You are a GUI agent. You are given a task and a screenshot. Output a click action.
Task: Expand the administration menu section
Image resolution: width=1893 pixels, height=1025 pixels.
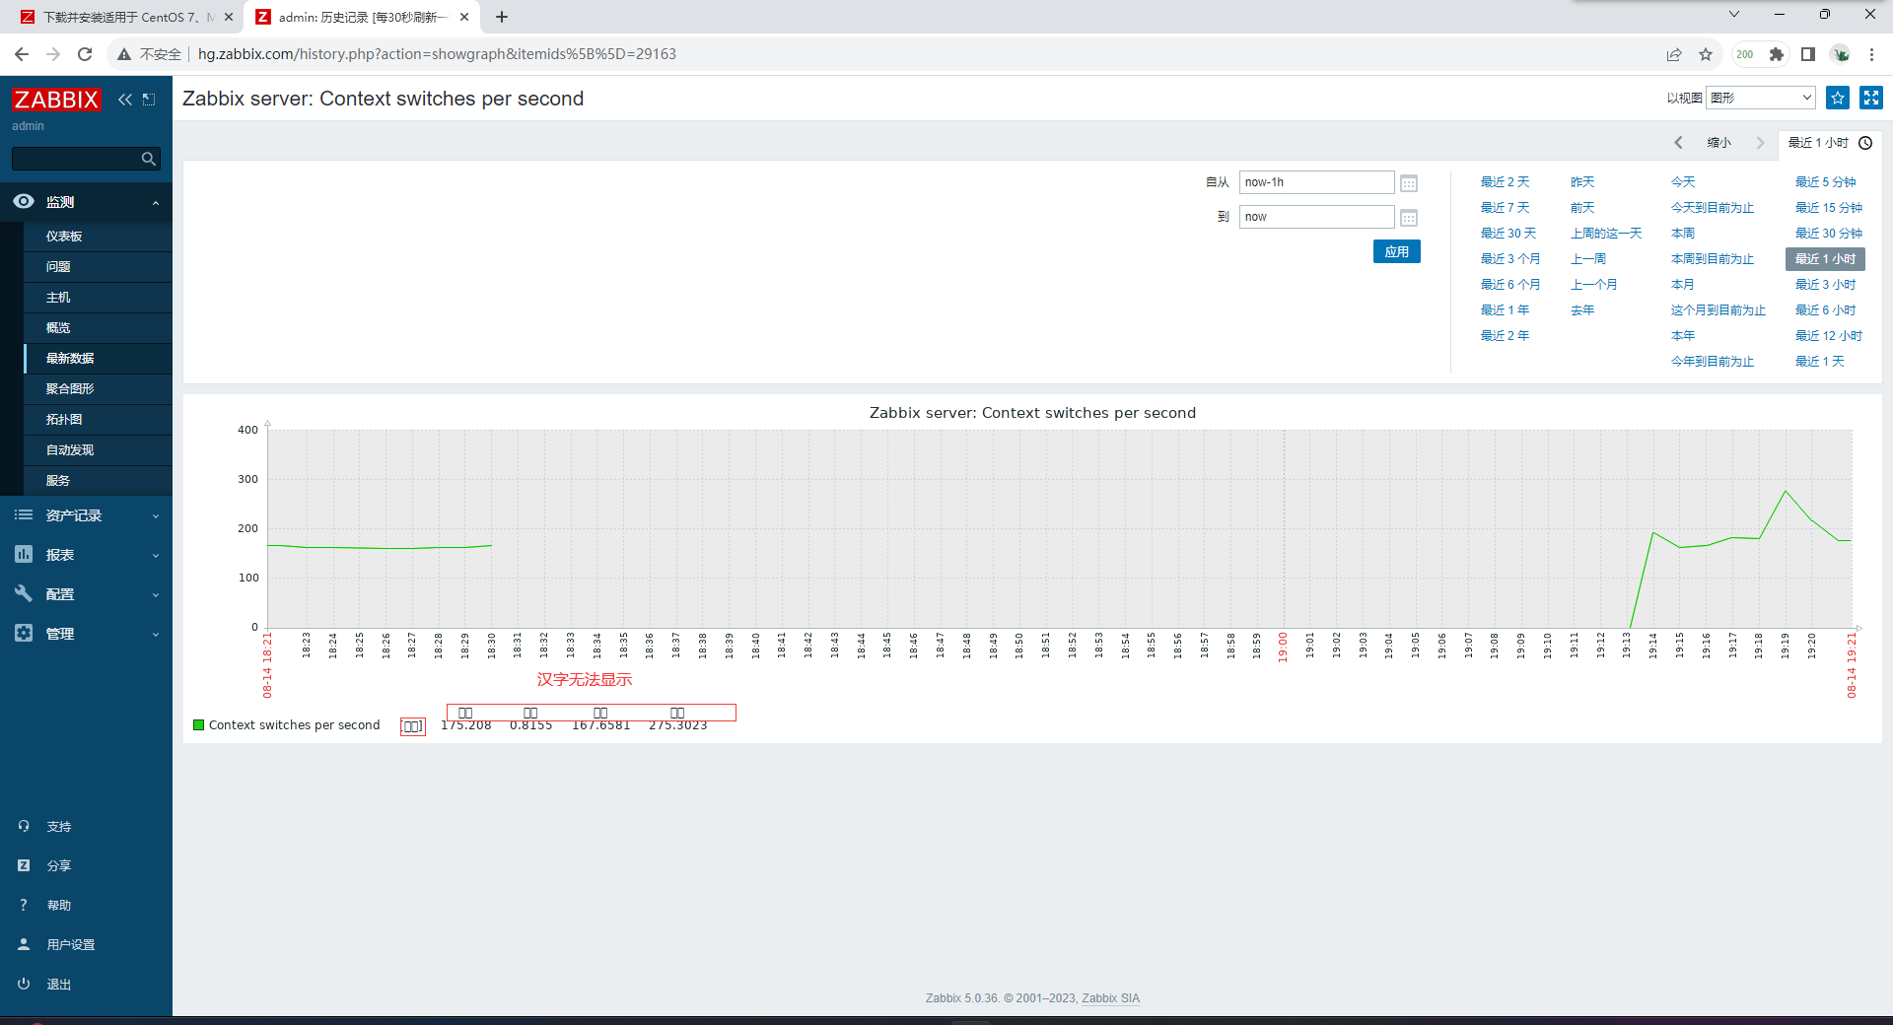point(156,634)
